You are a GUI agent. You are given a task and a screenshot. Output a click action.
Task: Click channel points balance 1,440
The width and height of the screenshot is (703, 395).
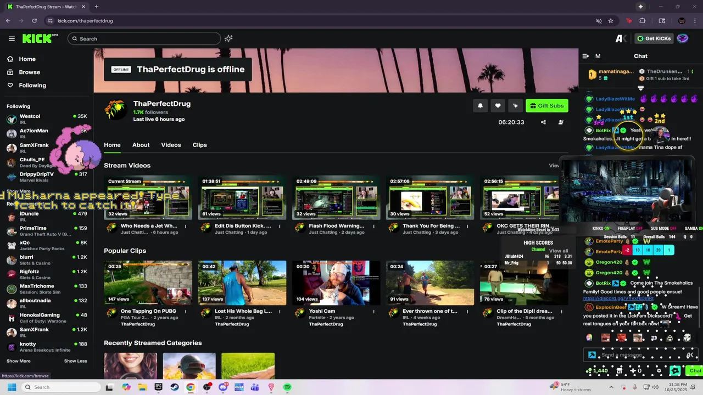point(597,371)
